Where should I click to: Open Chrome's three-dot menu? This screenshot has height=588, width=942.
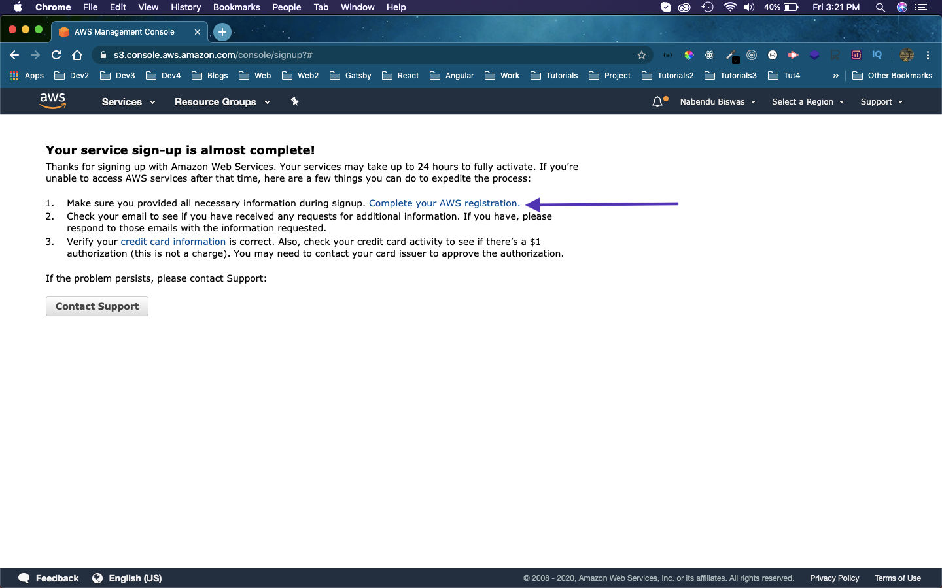(928, 55)
